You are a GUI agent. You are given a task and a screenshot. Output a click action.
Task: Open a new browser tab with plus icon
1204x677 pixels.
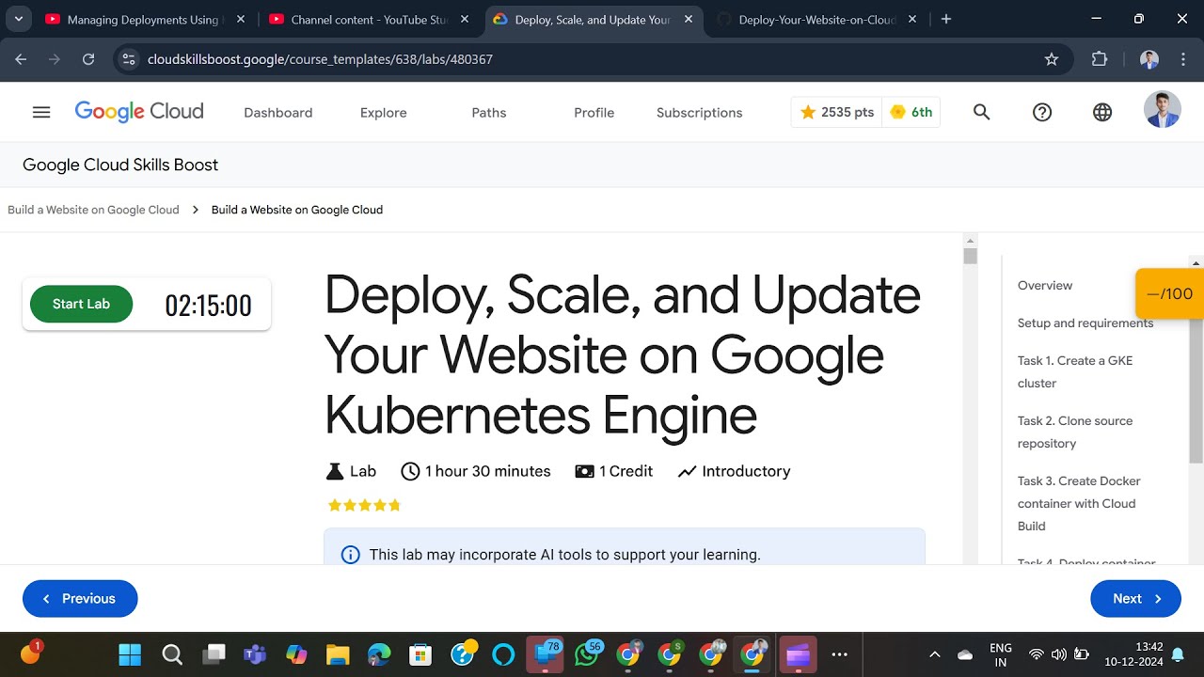pos(946,19)
